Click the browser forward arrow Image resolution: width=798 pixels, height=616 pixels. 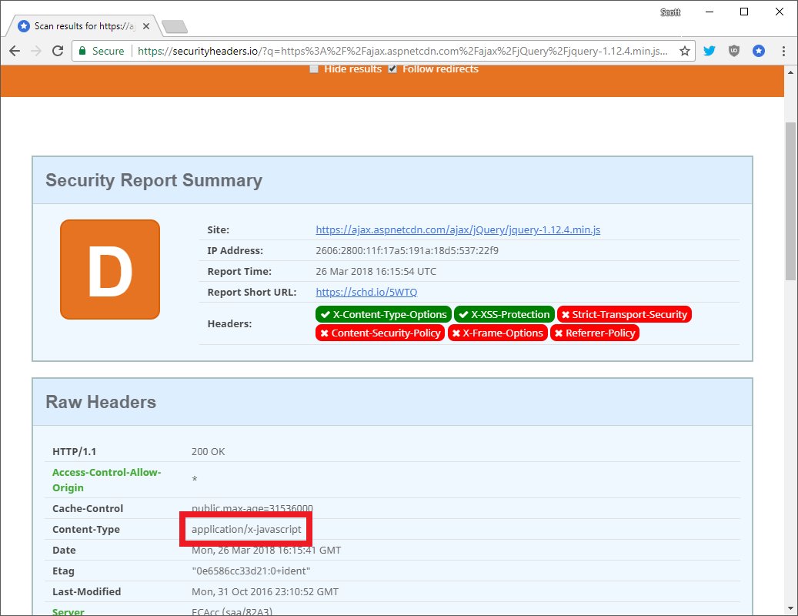(36, 51)
